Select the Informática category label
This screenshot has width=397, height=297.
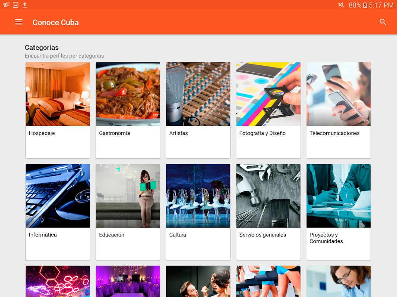click(x=43, y=235)
